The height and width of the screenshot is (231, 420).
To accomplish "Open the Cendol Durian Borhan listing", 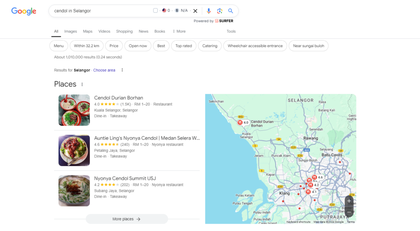I will (x=119, y=98).
